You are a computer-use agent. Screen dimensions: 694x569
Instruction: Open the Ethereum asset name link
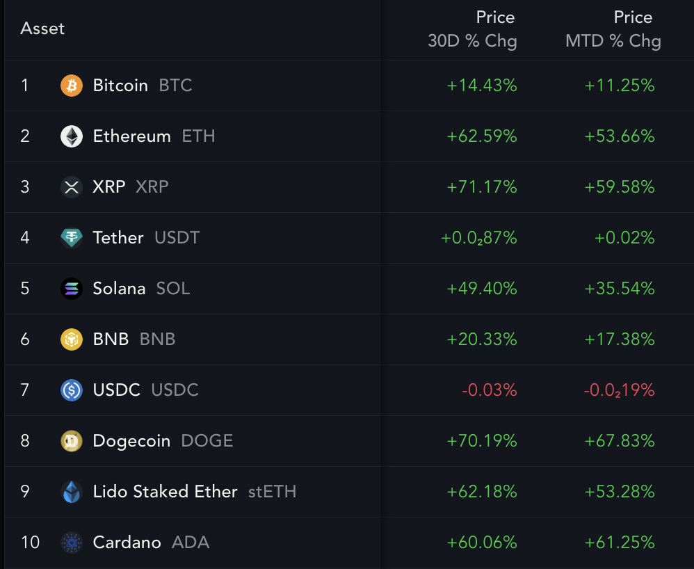132,136
